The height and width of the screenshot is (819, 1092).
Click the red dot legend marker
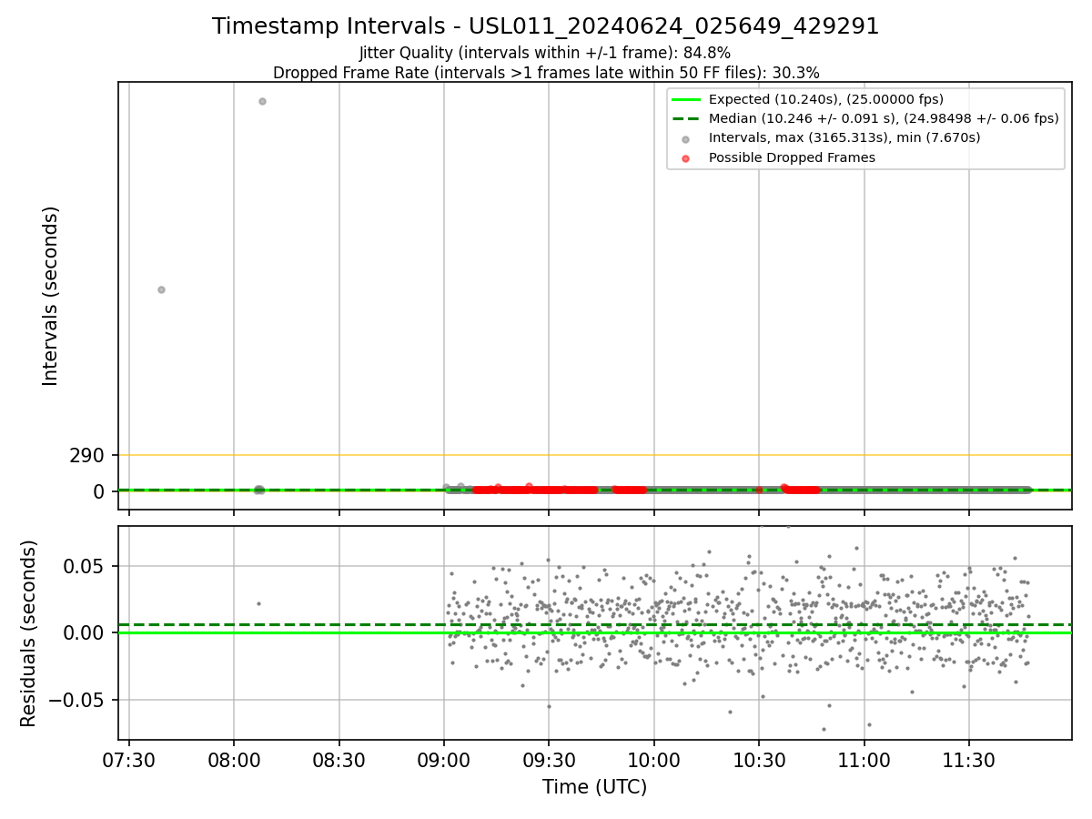685,158
